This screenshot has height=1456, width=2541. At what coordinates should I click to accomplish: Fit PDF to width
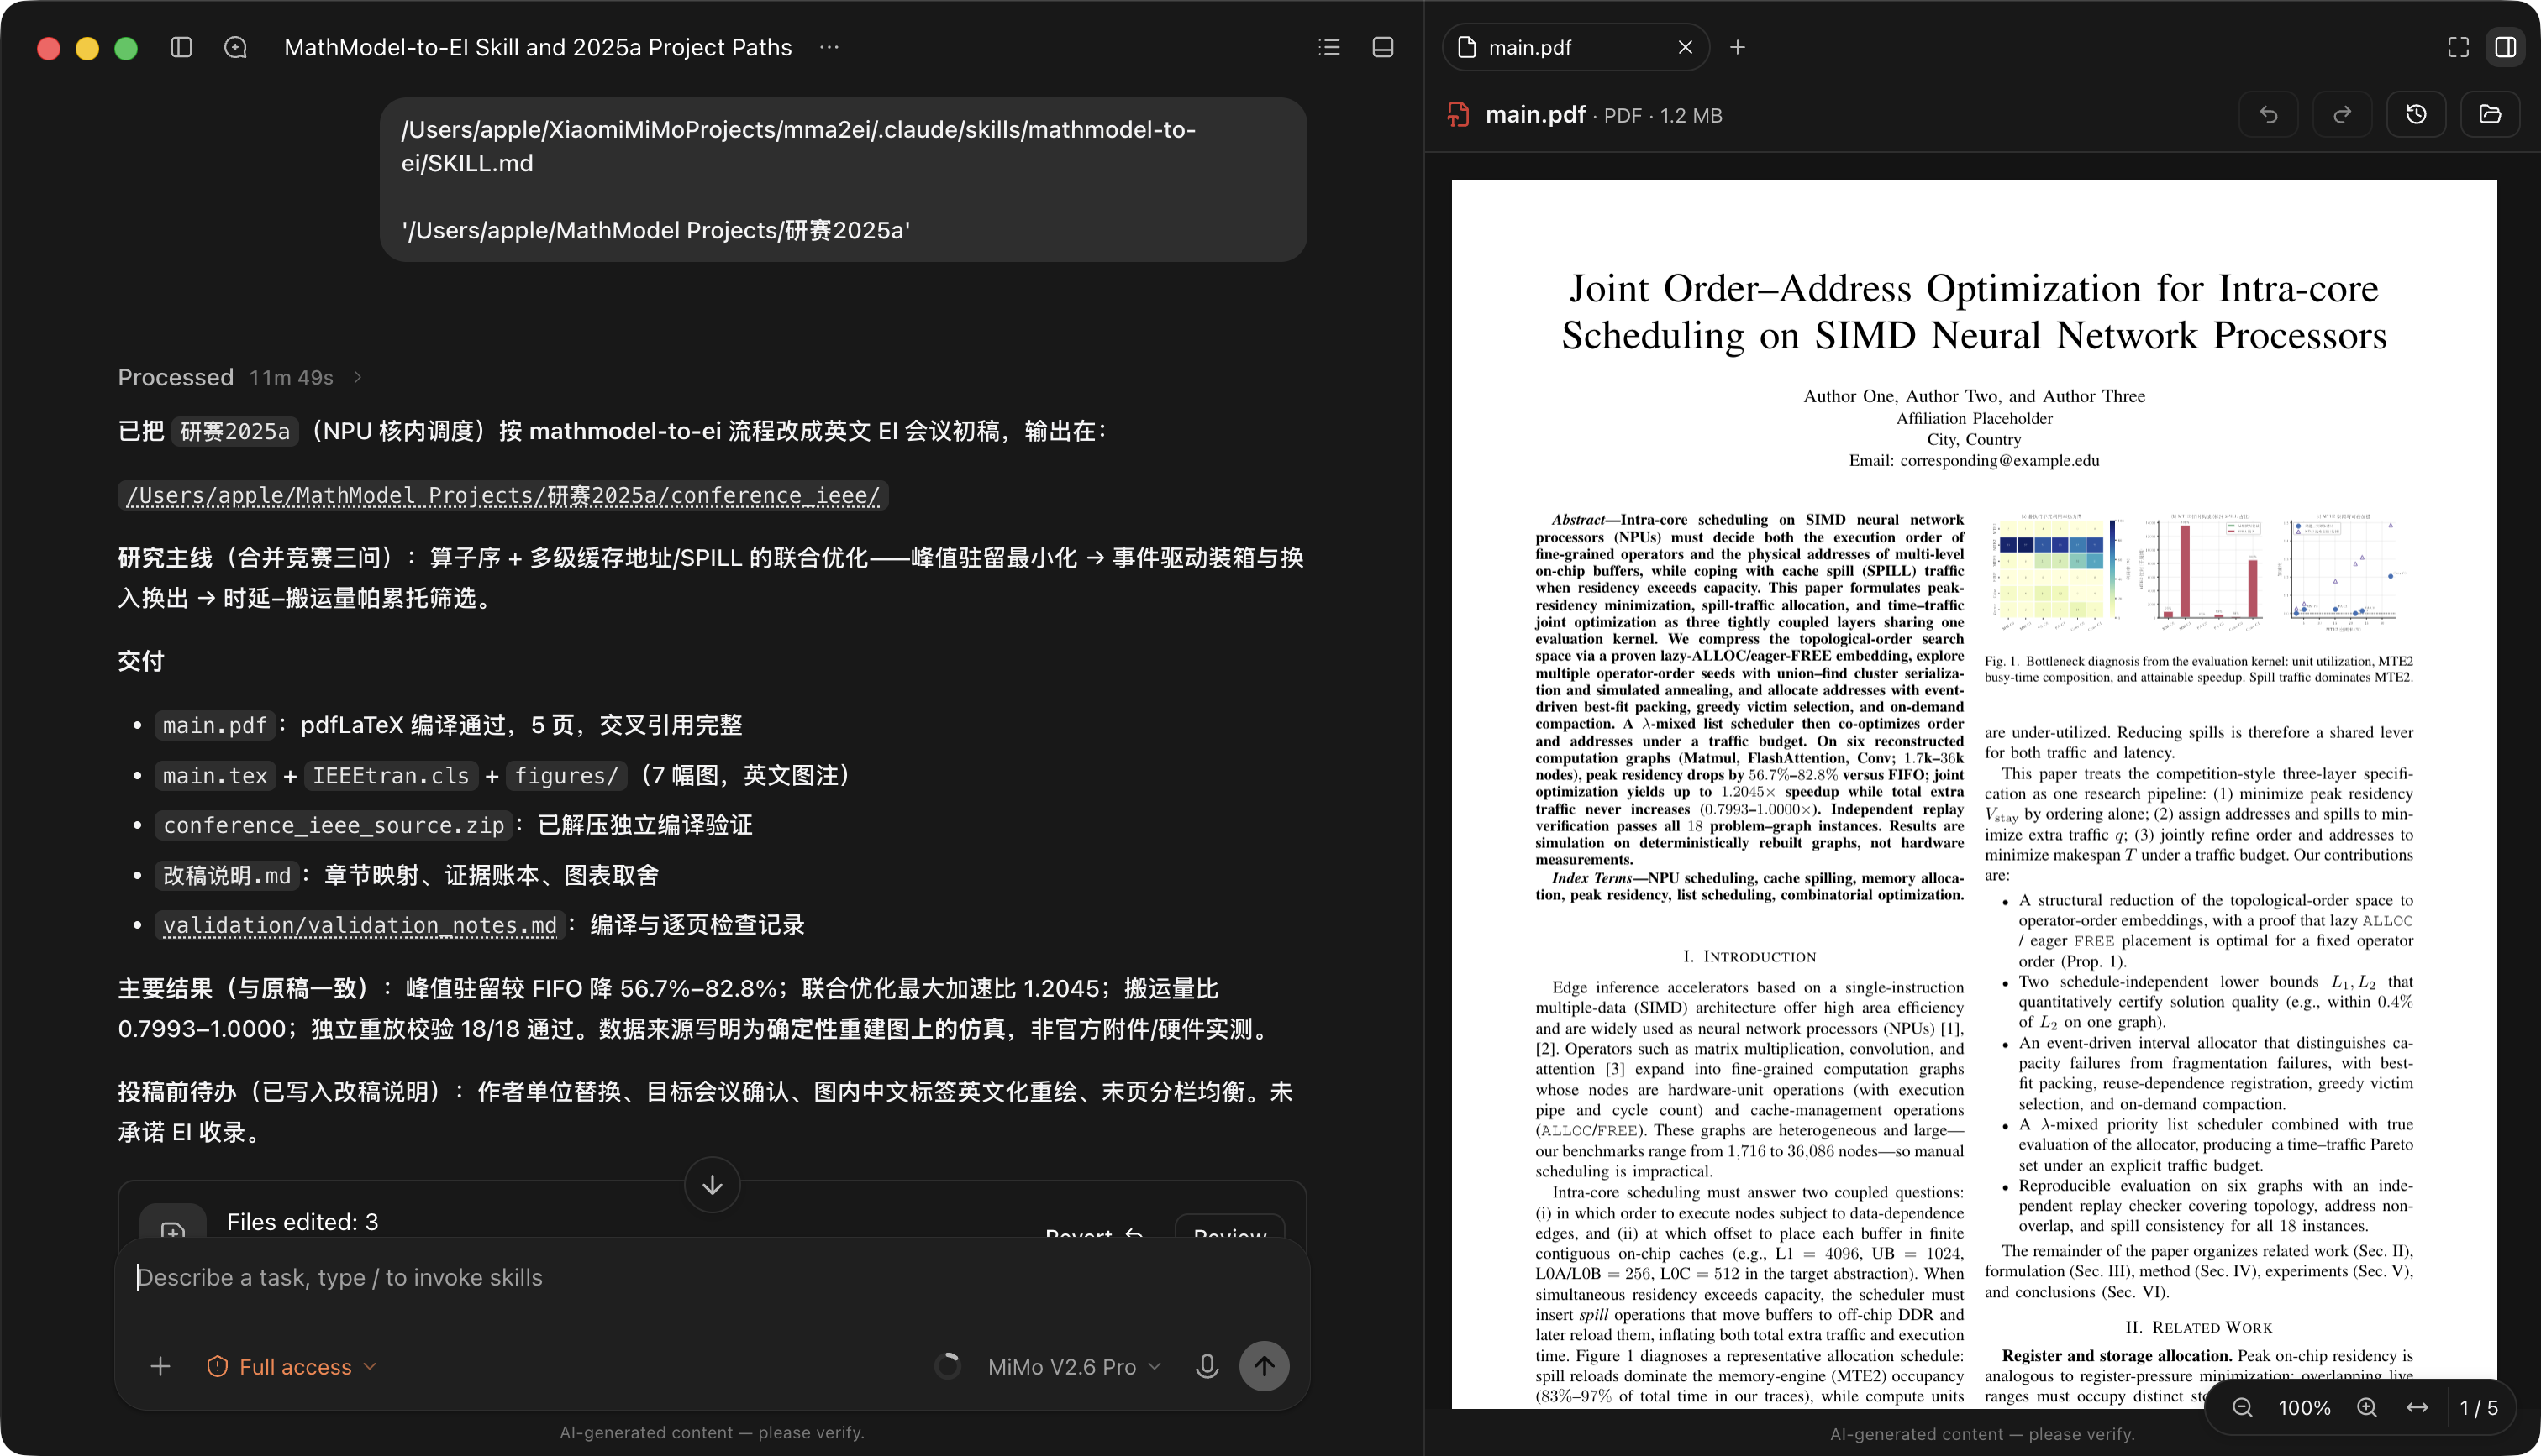[x=2417, y=1407]
